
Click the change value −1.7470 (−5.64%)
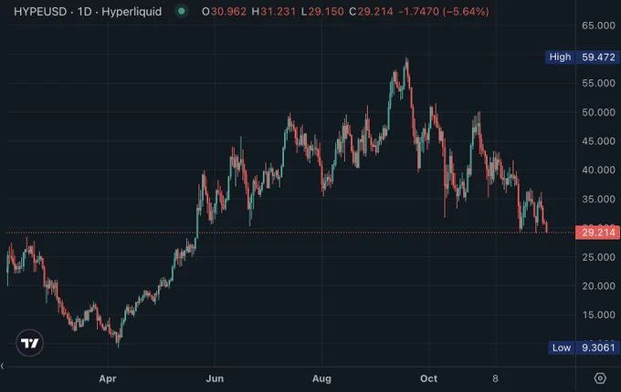444,12
